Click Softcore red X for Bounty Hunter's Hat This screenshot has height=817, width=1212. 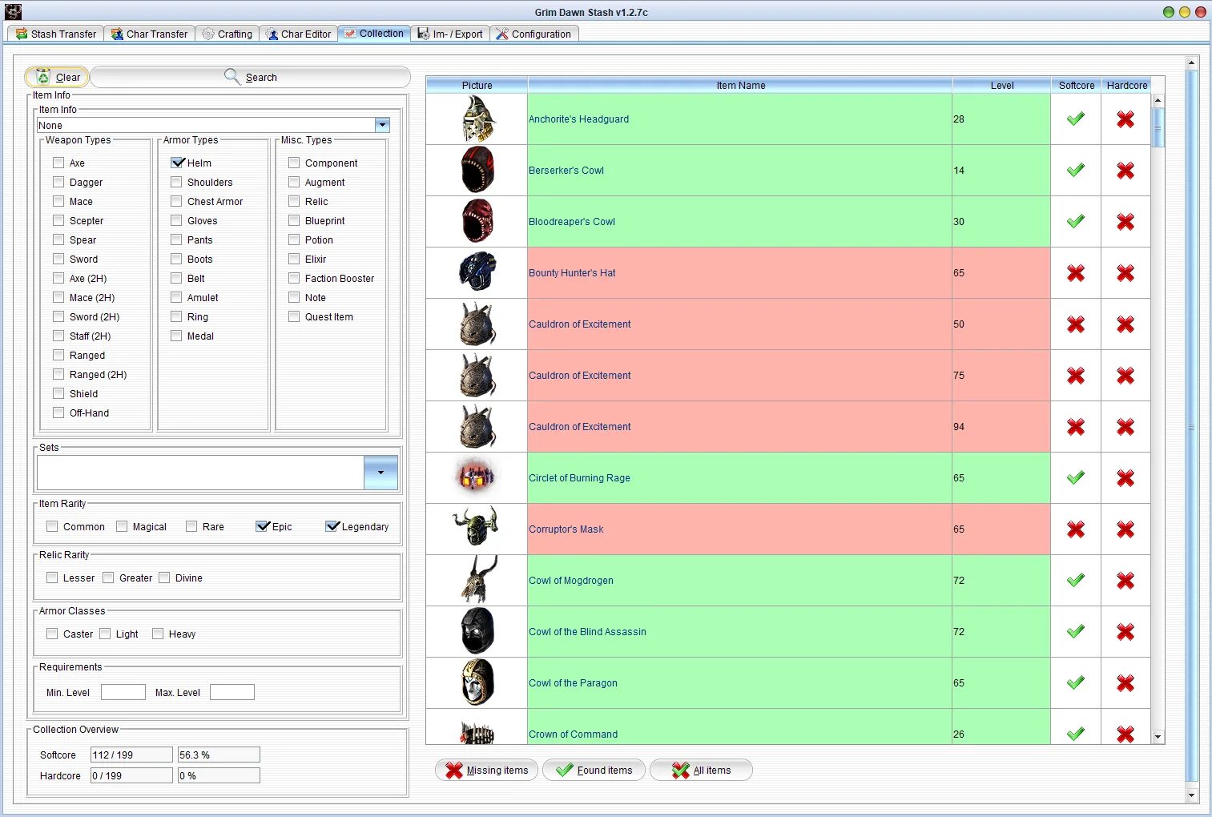[1076, 273]
